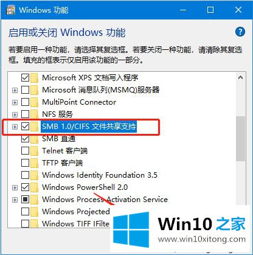
Task: Expand the Windows PowerShell 2.0 node
Action: [15, 187]
